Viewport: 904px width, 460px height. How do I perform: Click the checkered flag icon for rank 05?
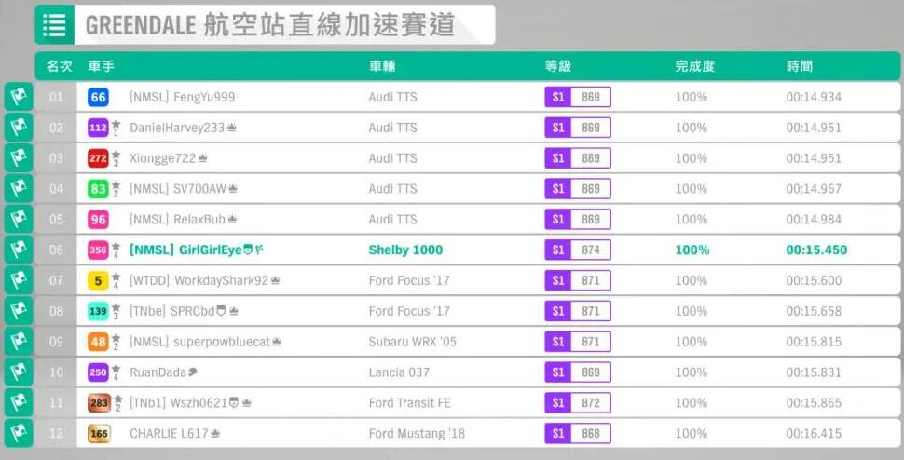(x=19, y=219)
